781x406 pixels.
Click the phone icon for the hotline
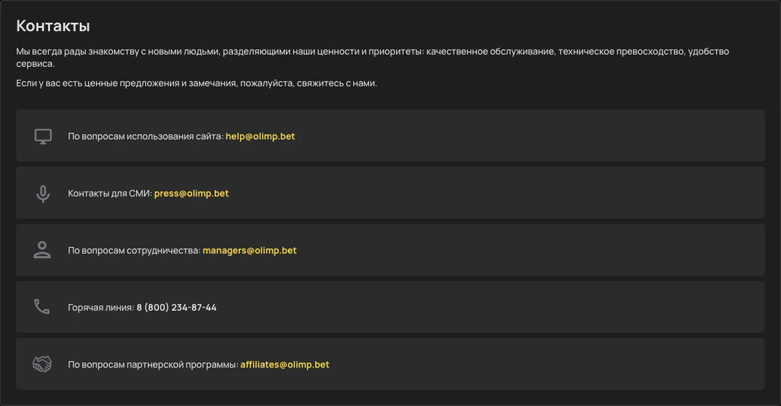[x=42, y=307]
